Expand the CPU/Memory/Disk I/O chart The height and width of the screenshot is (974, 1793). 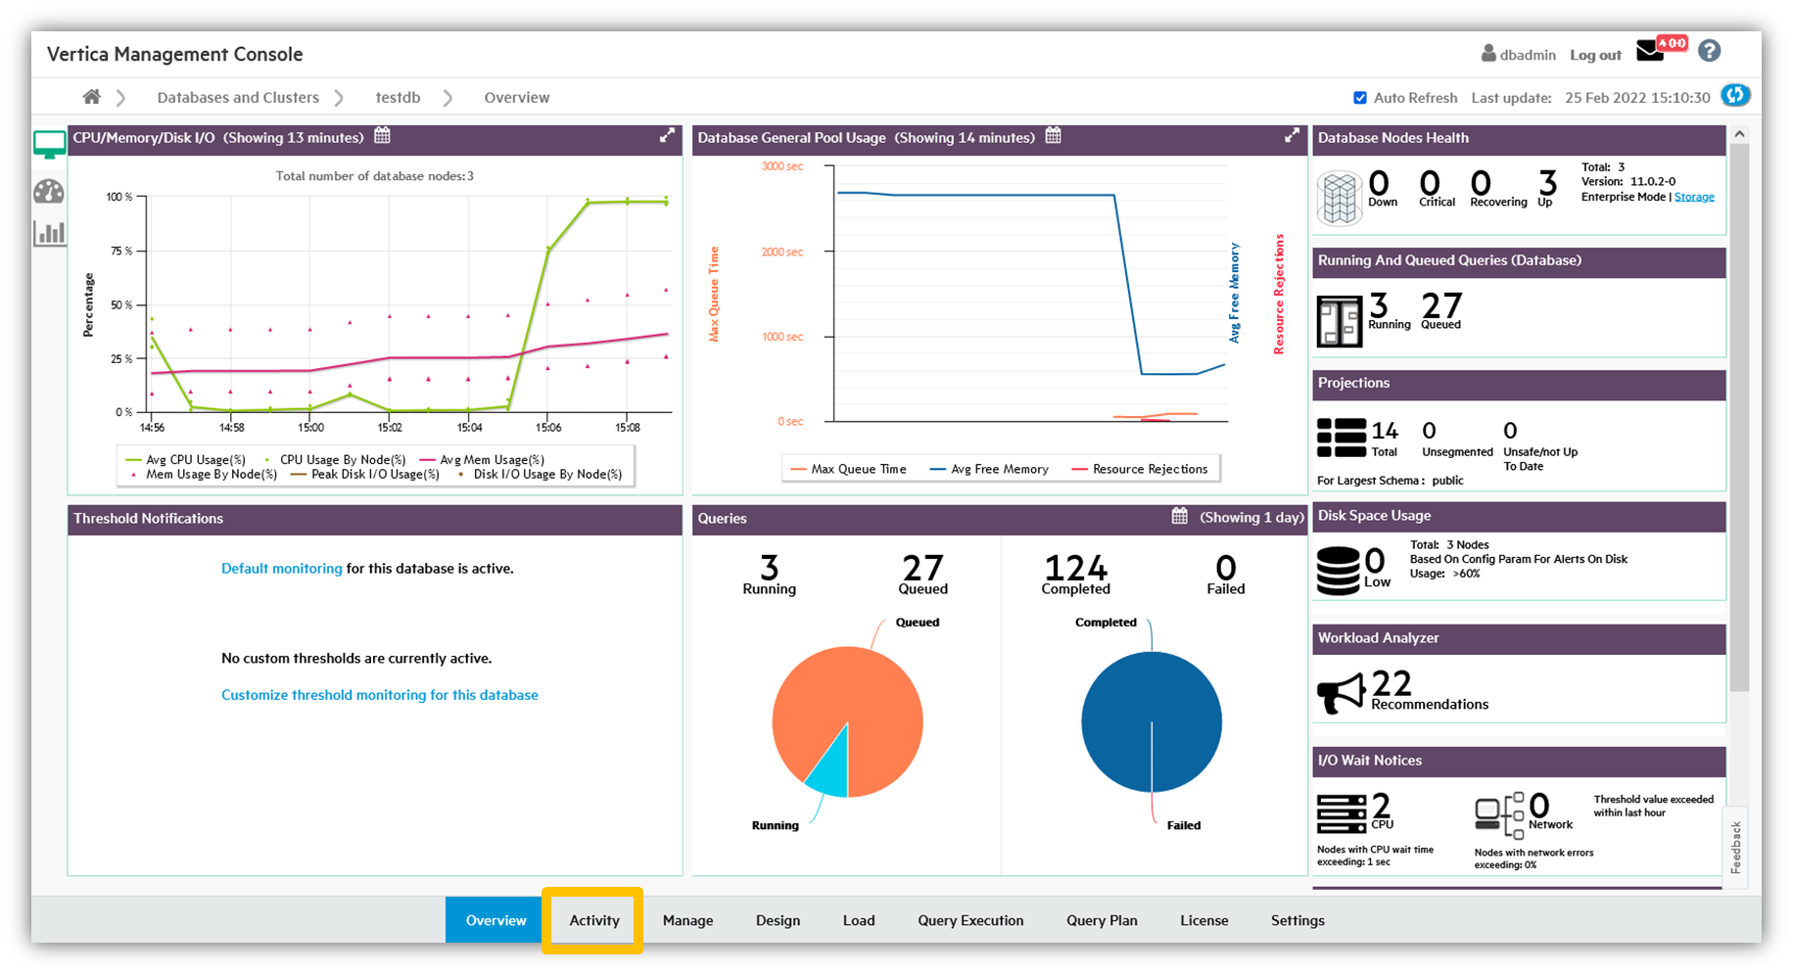(667, 137)
